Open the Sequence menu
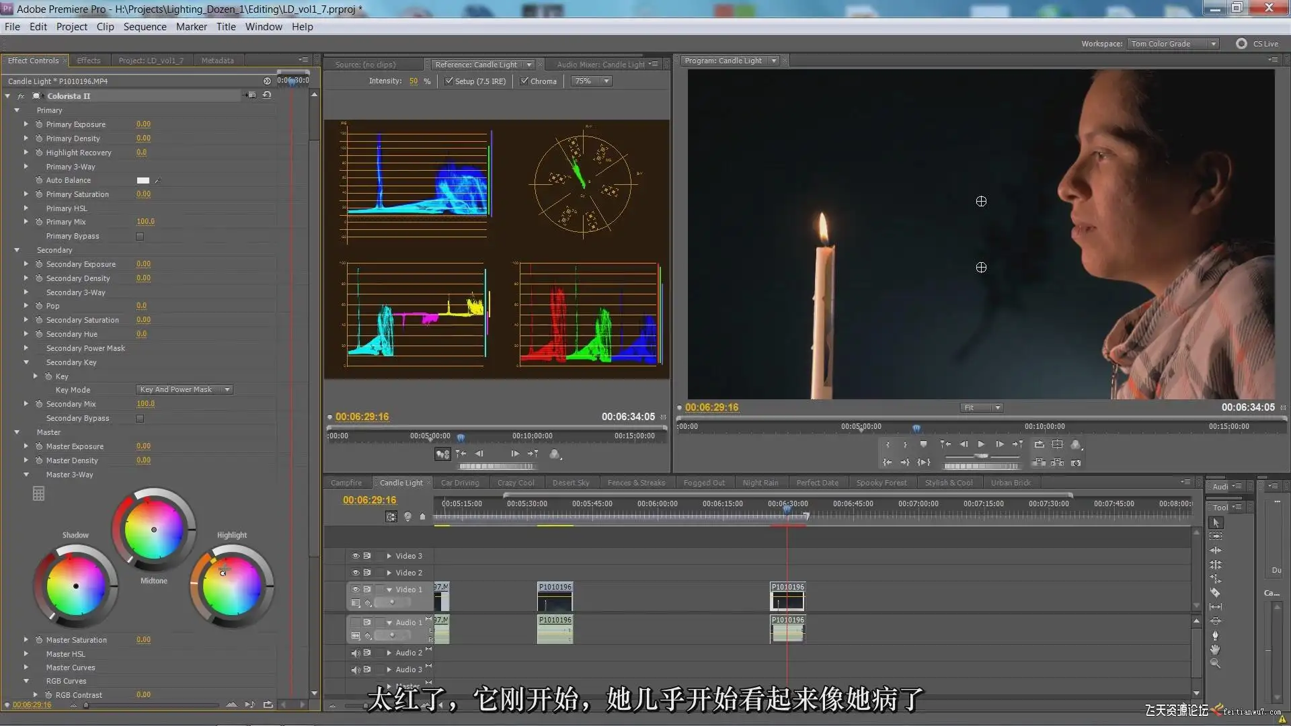 tap(145, 27)
